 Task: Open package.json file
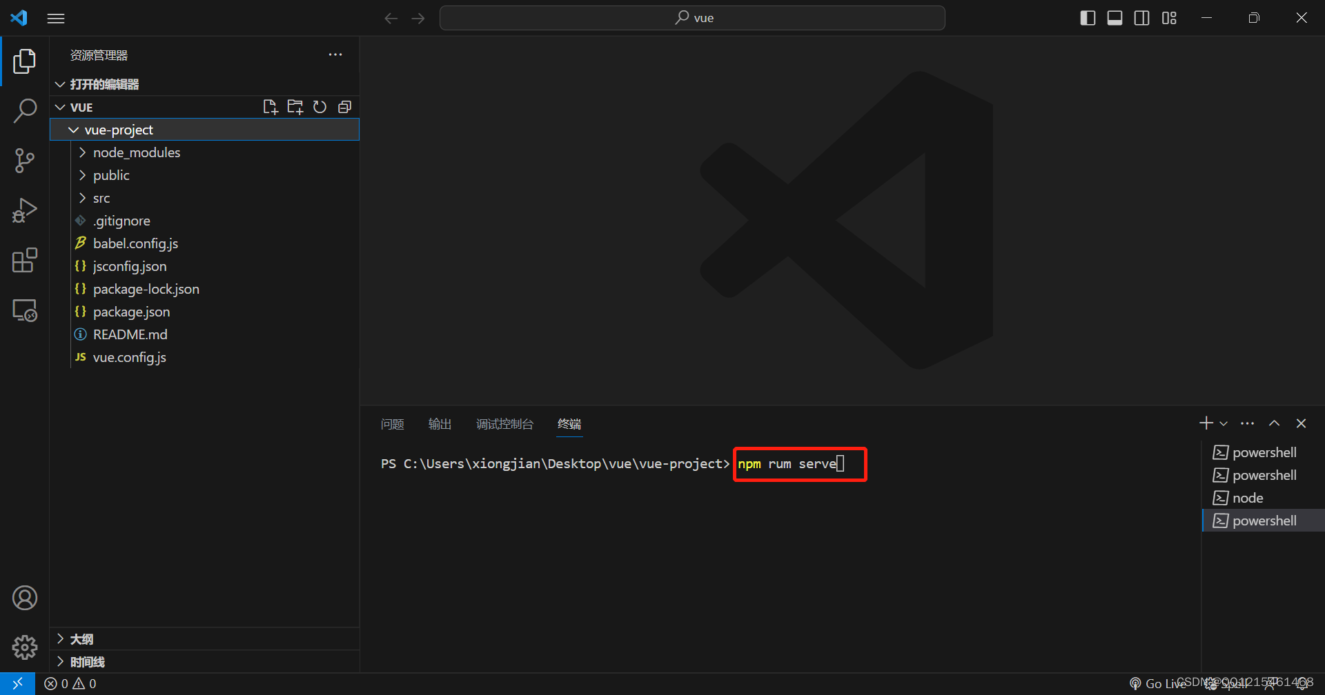(205, 312)
